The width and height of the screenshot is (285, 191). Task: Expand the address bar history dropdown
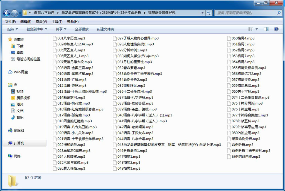tap(203, 13)
